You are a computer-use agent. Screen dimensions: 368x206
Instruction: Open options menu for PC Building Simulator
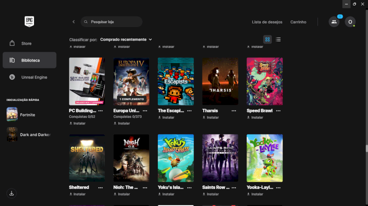100,111
